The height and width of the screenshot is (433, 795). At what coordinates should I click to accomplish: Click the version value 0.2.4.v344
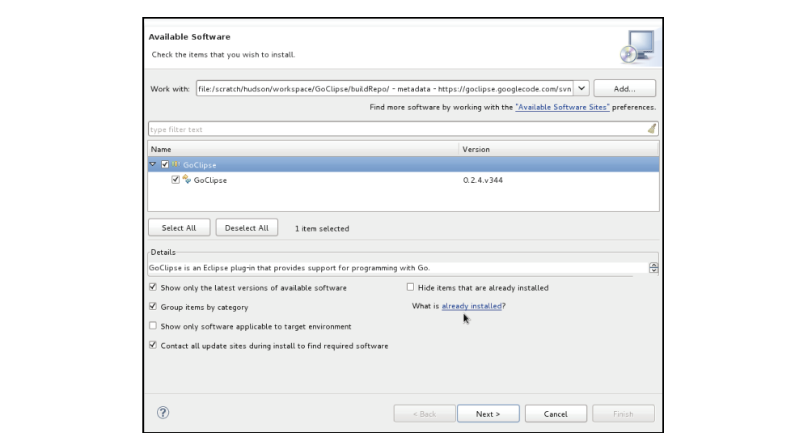483,180
